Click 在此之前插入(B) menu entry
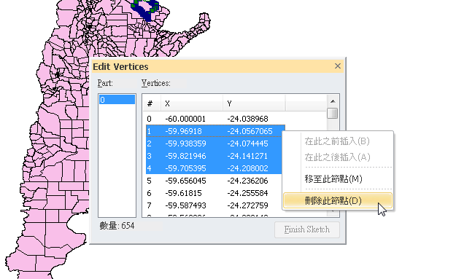The image size is (456, 279). [x=338, y=141]
